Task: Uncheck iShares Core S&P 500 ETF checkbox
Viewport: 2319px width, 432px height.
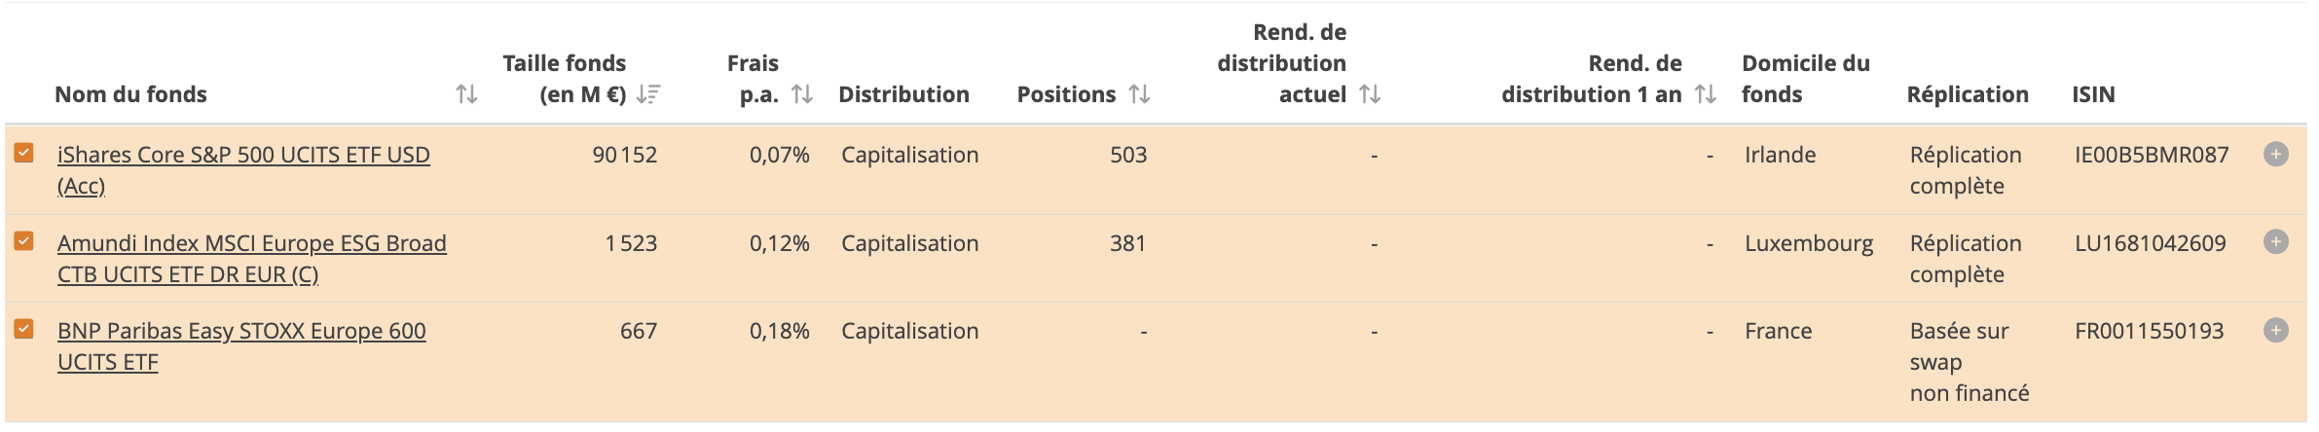Action: coord(23,153)
